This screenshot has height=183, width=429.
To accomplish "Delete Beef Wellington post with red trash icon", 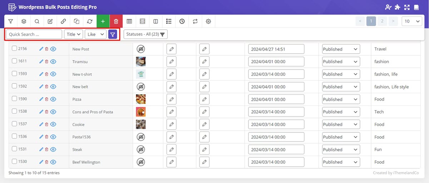I will 46,162.
